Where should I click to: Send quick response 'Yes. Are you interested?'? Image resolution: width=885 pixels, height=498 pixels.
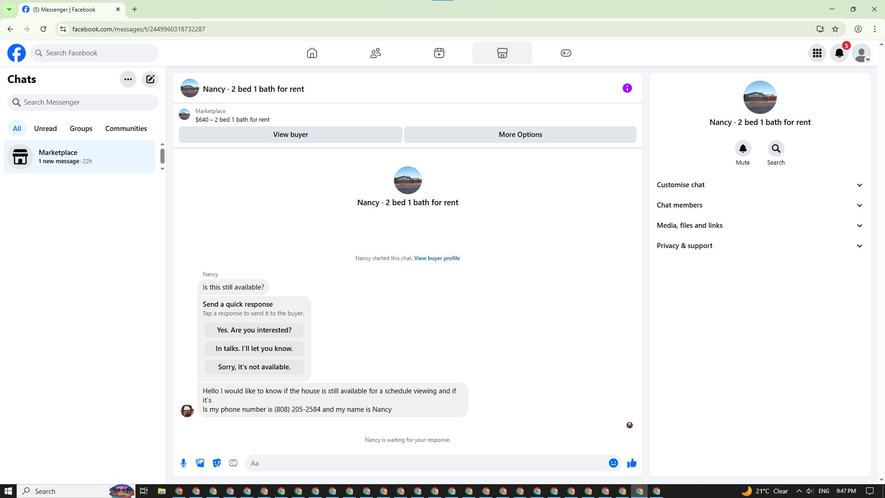tap(254, 330)
